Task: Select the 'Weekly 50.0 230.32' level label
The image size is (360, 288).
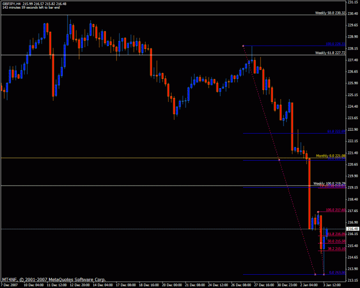Action: tap(330, 13)
